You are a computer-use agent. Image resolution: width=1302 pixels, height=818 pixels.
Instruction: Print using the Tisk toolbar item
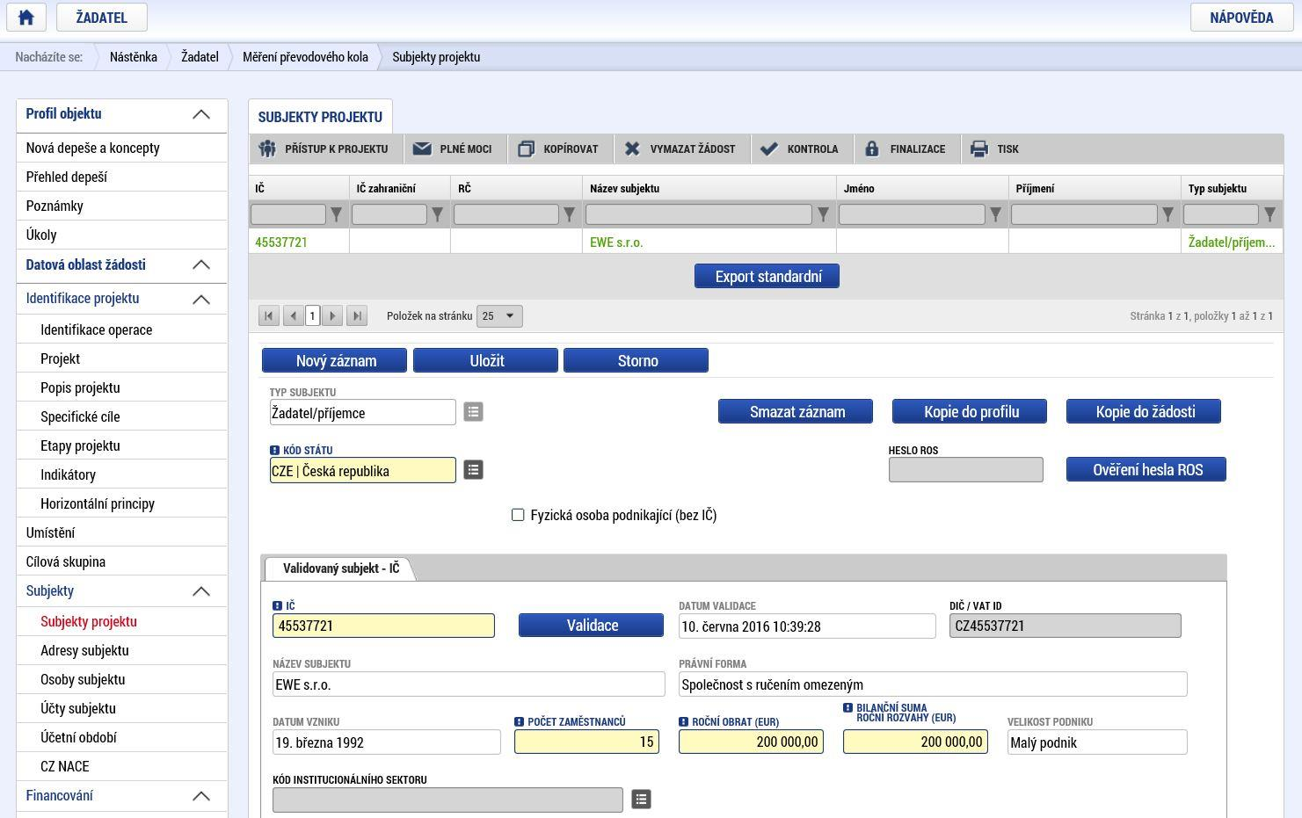click(995, 149)
